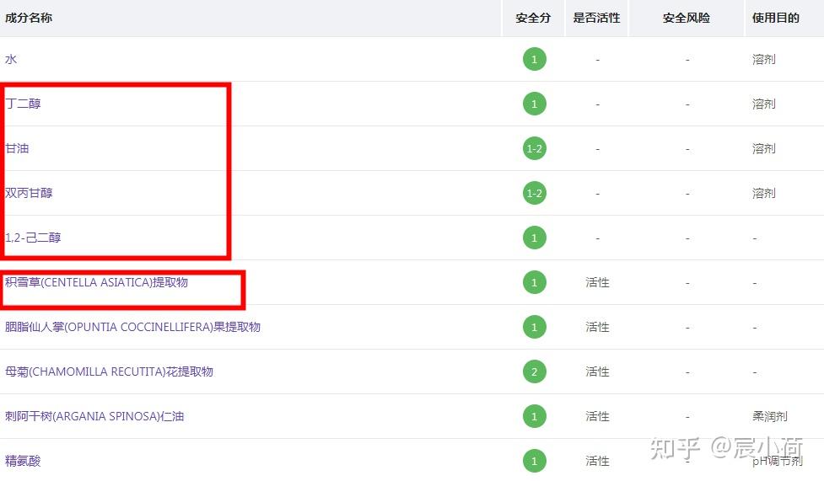Click the 是否活性 column header
Screen dimensions: 824x481
point(597,18)
